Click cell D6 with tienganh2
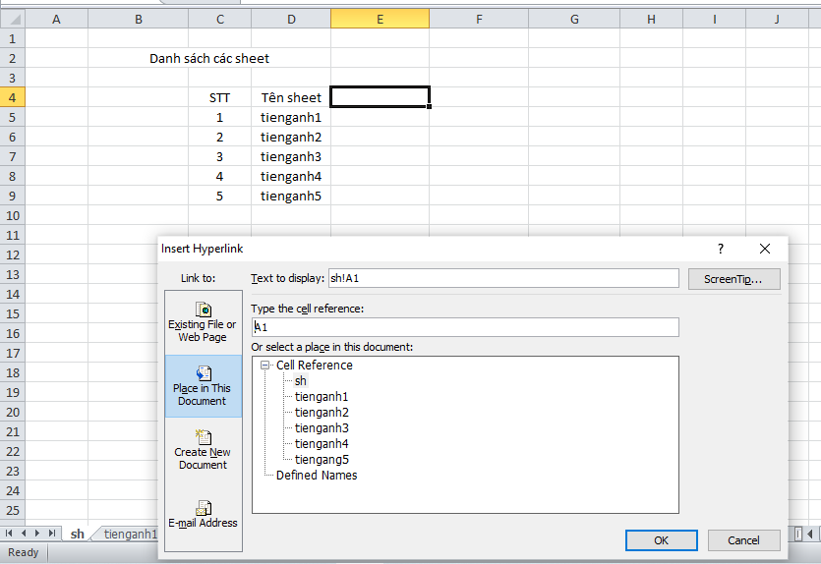This screenshot has width=821, height=564. click(291, 138)
